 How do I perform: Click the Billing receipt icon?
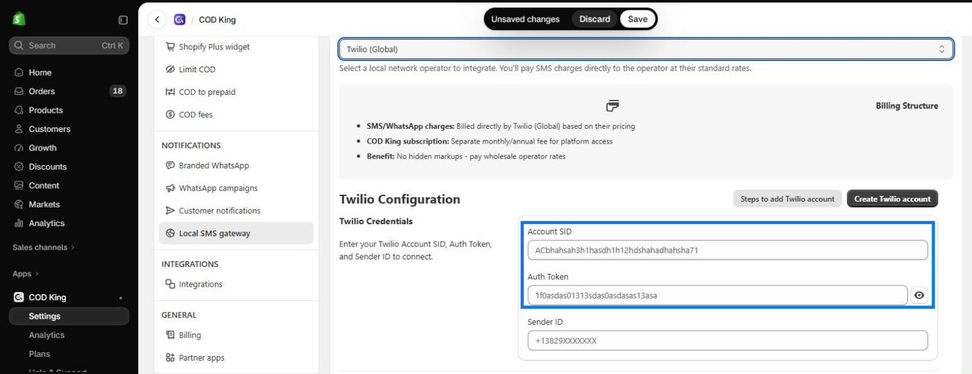(x=170, y=335)
